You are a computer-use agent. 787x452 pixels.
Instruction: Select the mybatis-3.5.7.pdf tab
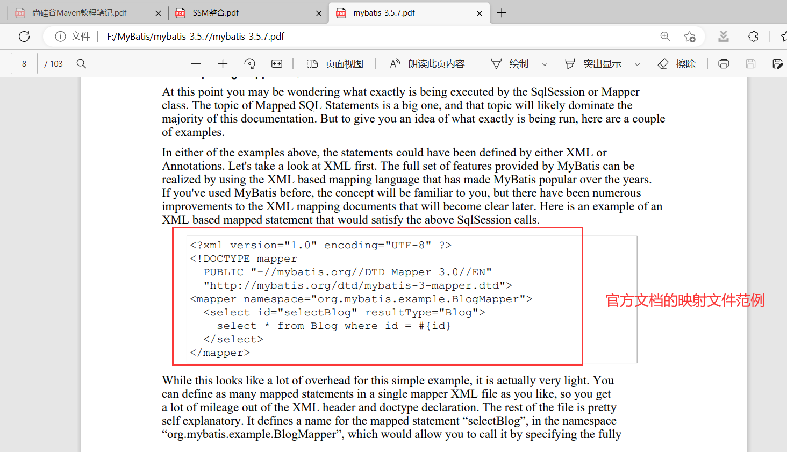point(410,13)
